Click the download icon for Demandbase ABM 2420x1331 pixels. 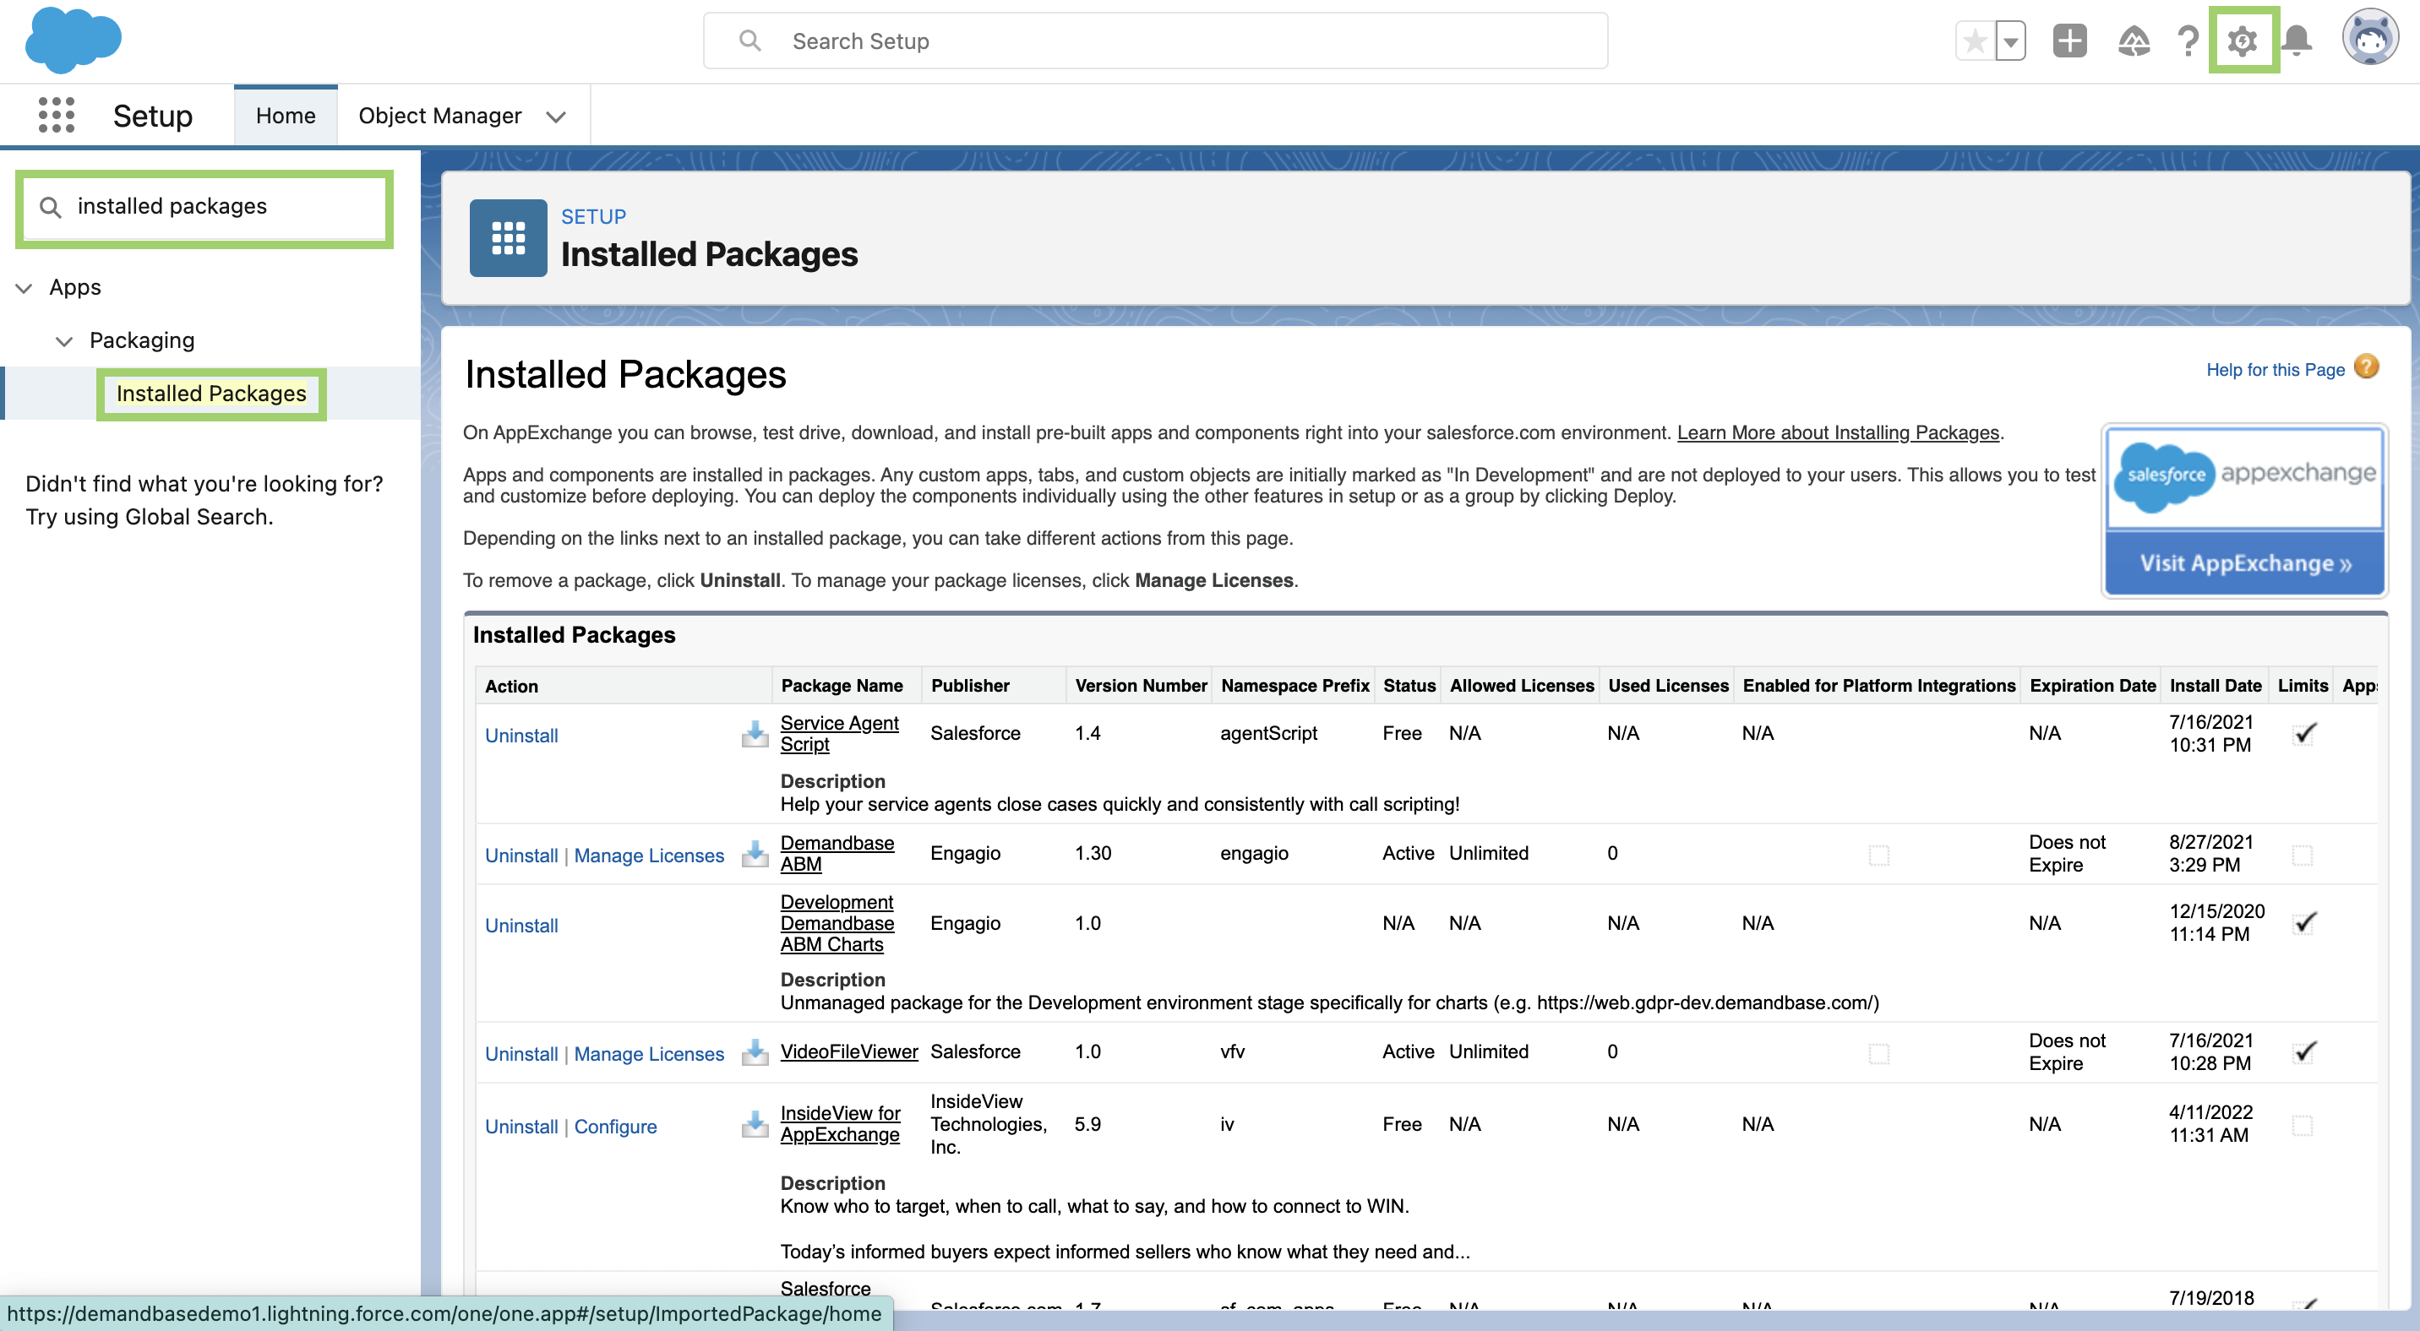tap(755, 853)
